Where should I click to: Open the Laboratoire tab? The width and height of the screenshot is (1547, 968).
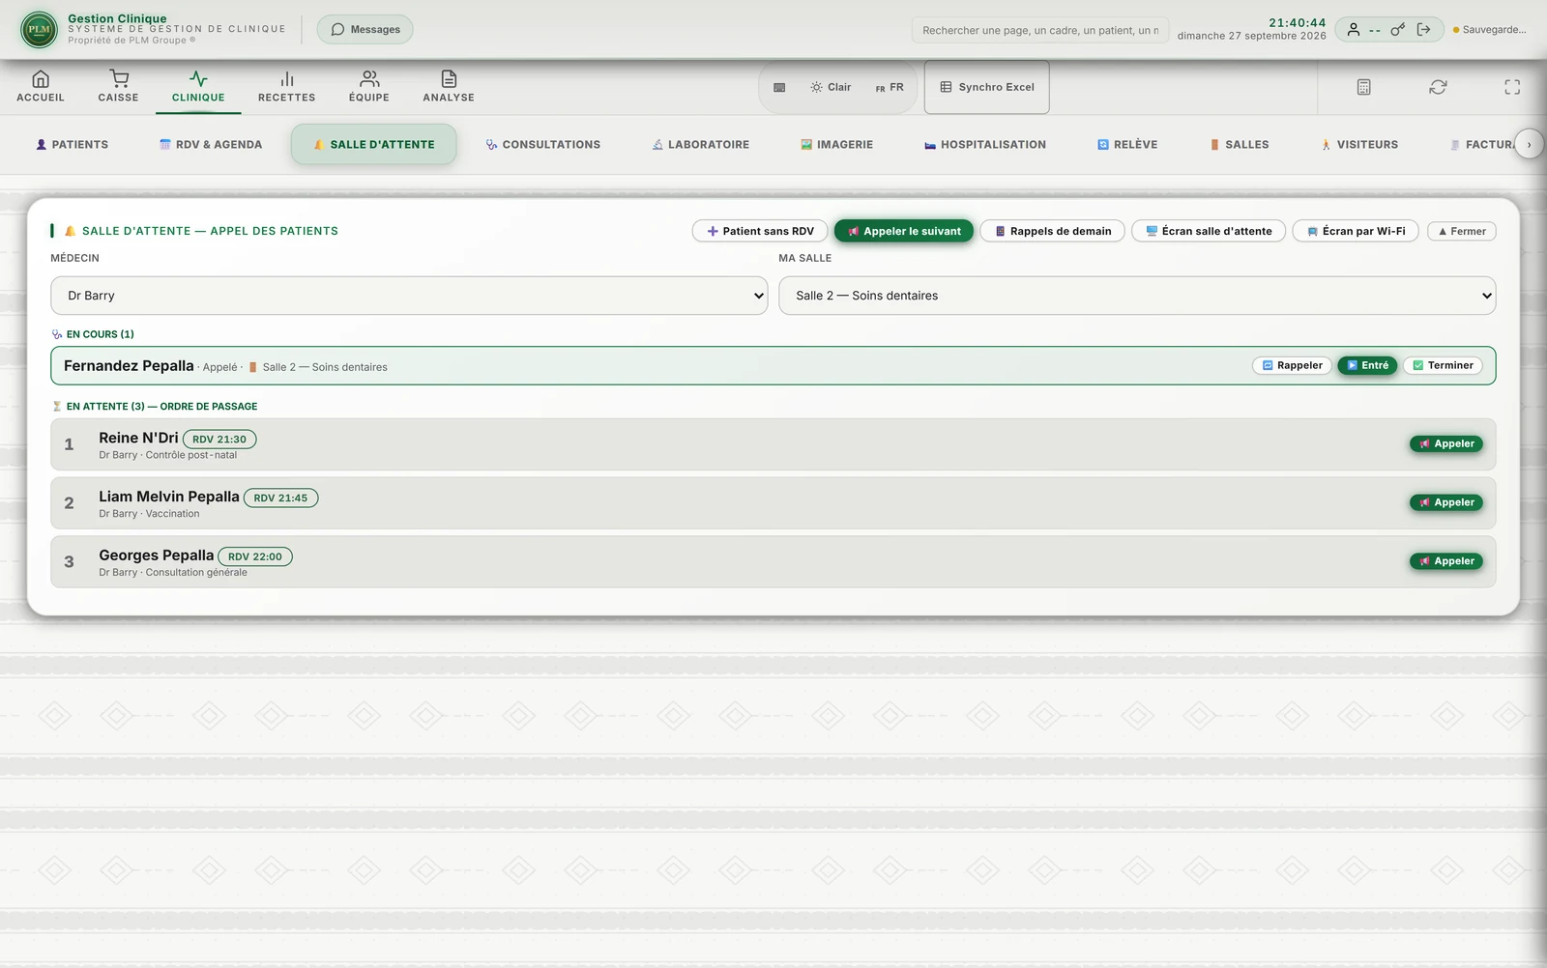[701, 145]
